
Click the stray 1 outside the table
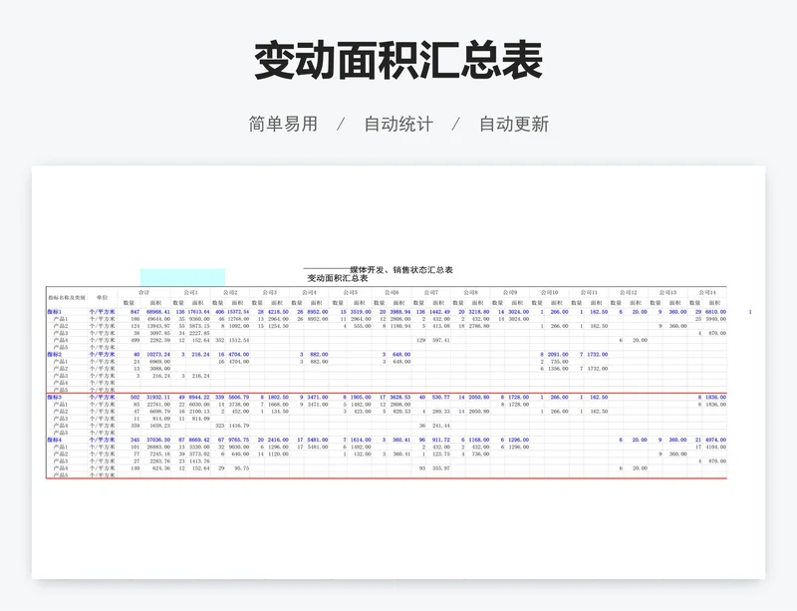click(750, 312)
